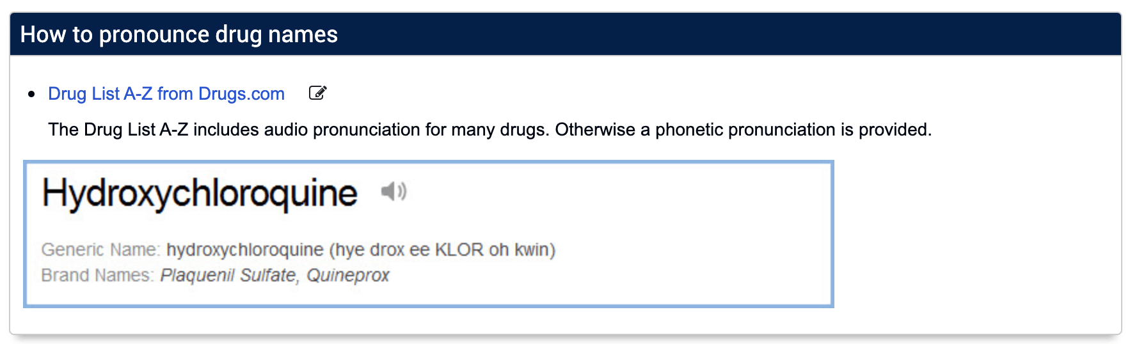Image resolution: width=1130 pixels, height=344 pixels.
Task: Click the word 'Drugs.com' in the blue link
Action: tap(241, 93)
